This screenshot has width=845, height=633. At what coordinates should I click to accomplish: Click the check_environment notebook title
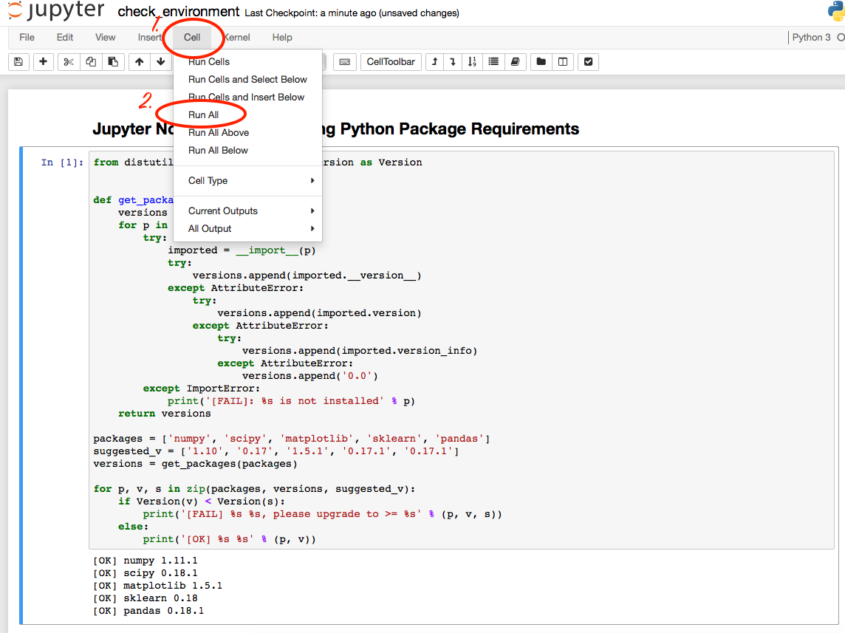pyautogui.click(x=179, y=12)
